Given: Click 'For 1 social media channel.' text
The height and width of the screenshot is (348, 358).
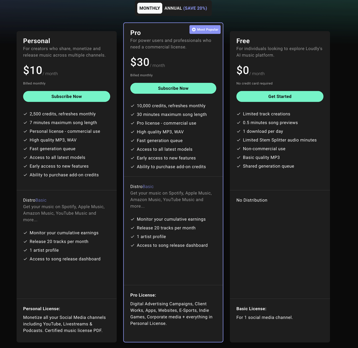Looking at the screenshot, I should coord(265,318).
